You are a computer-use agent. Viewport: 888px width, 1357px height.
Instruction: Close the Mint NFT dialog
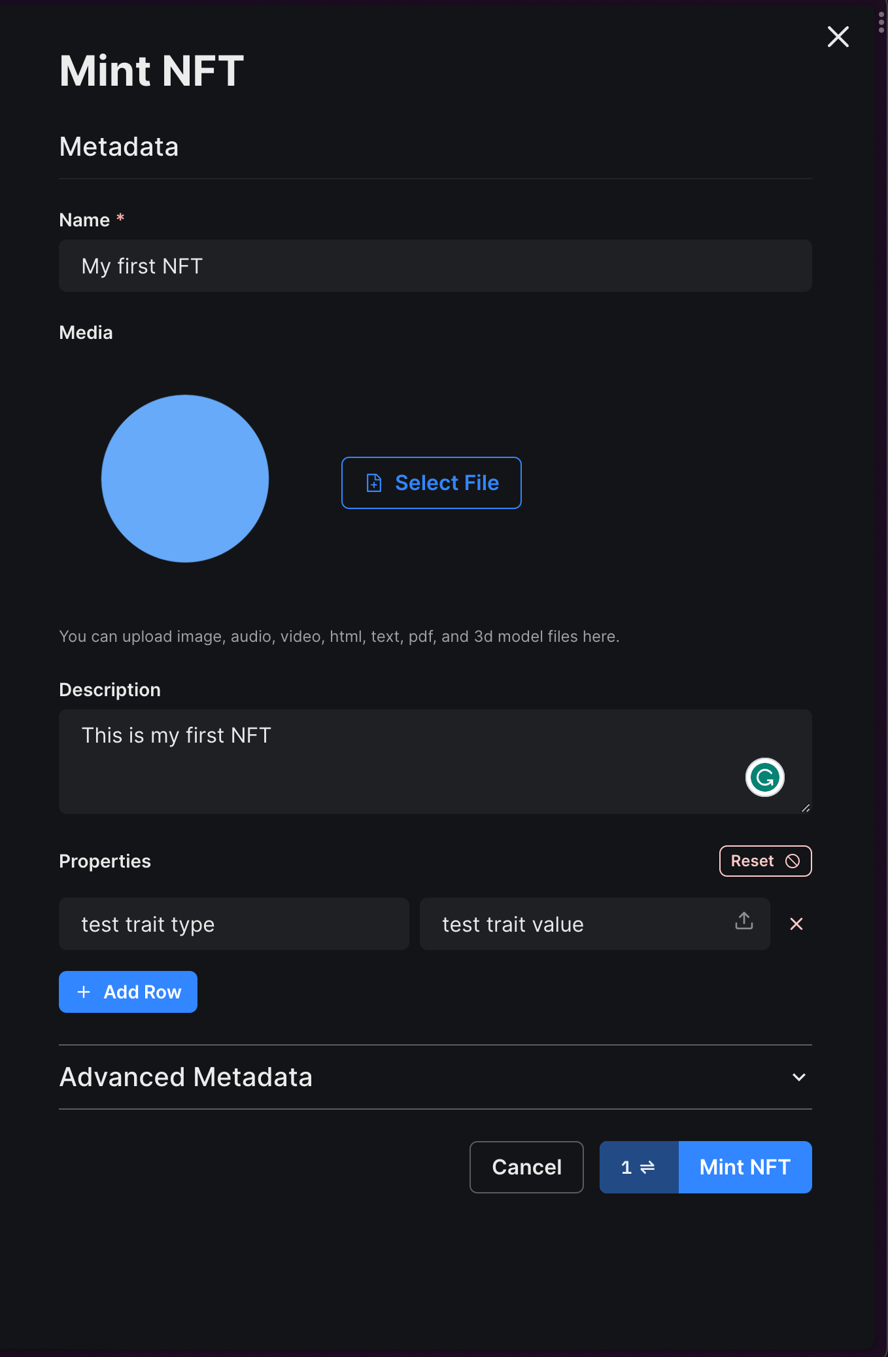point(838,37)
